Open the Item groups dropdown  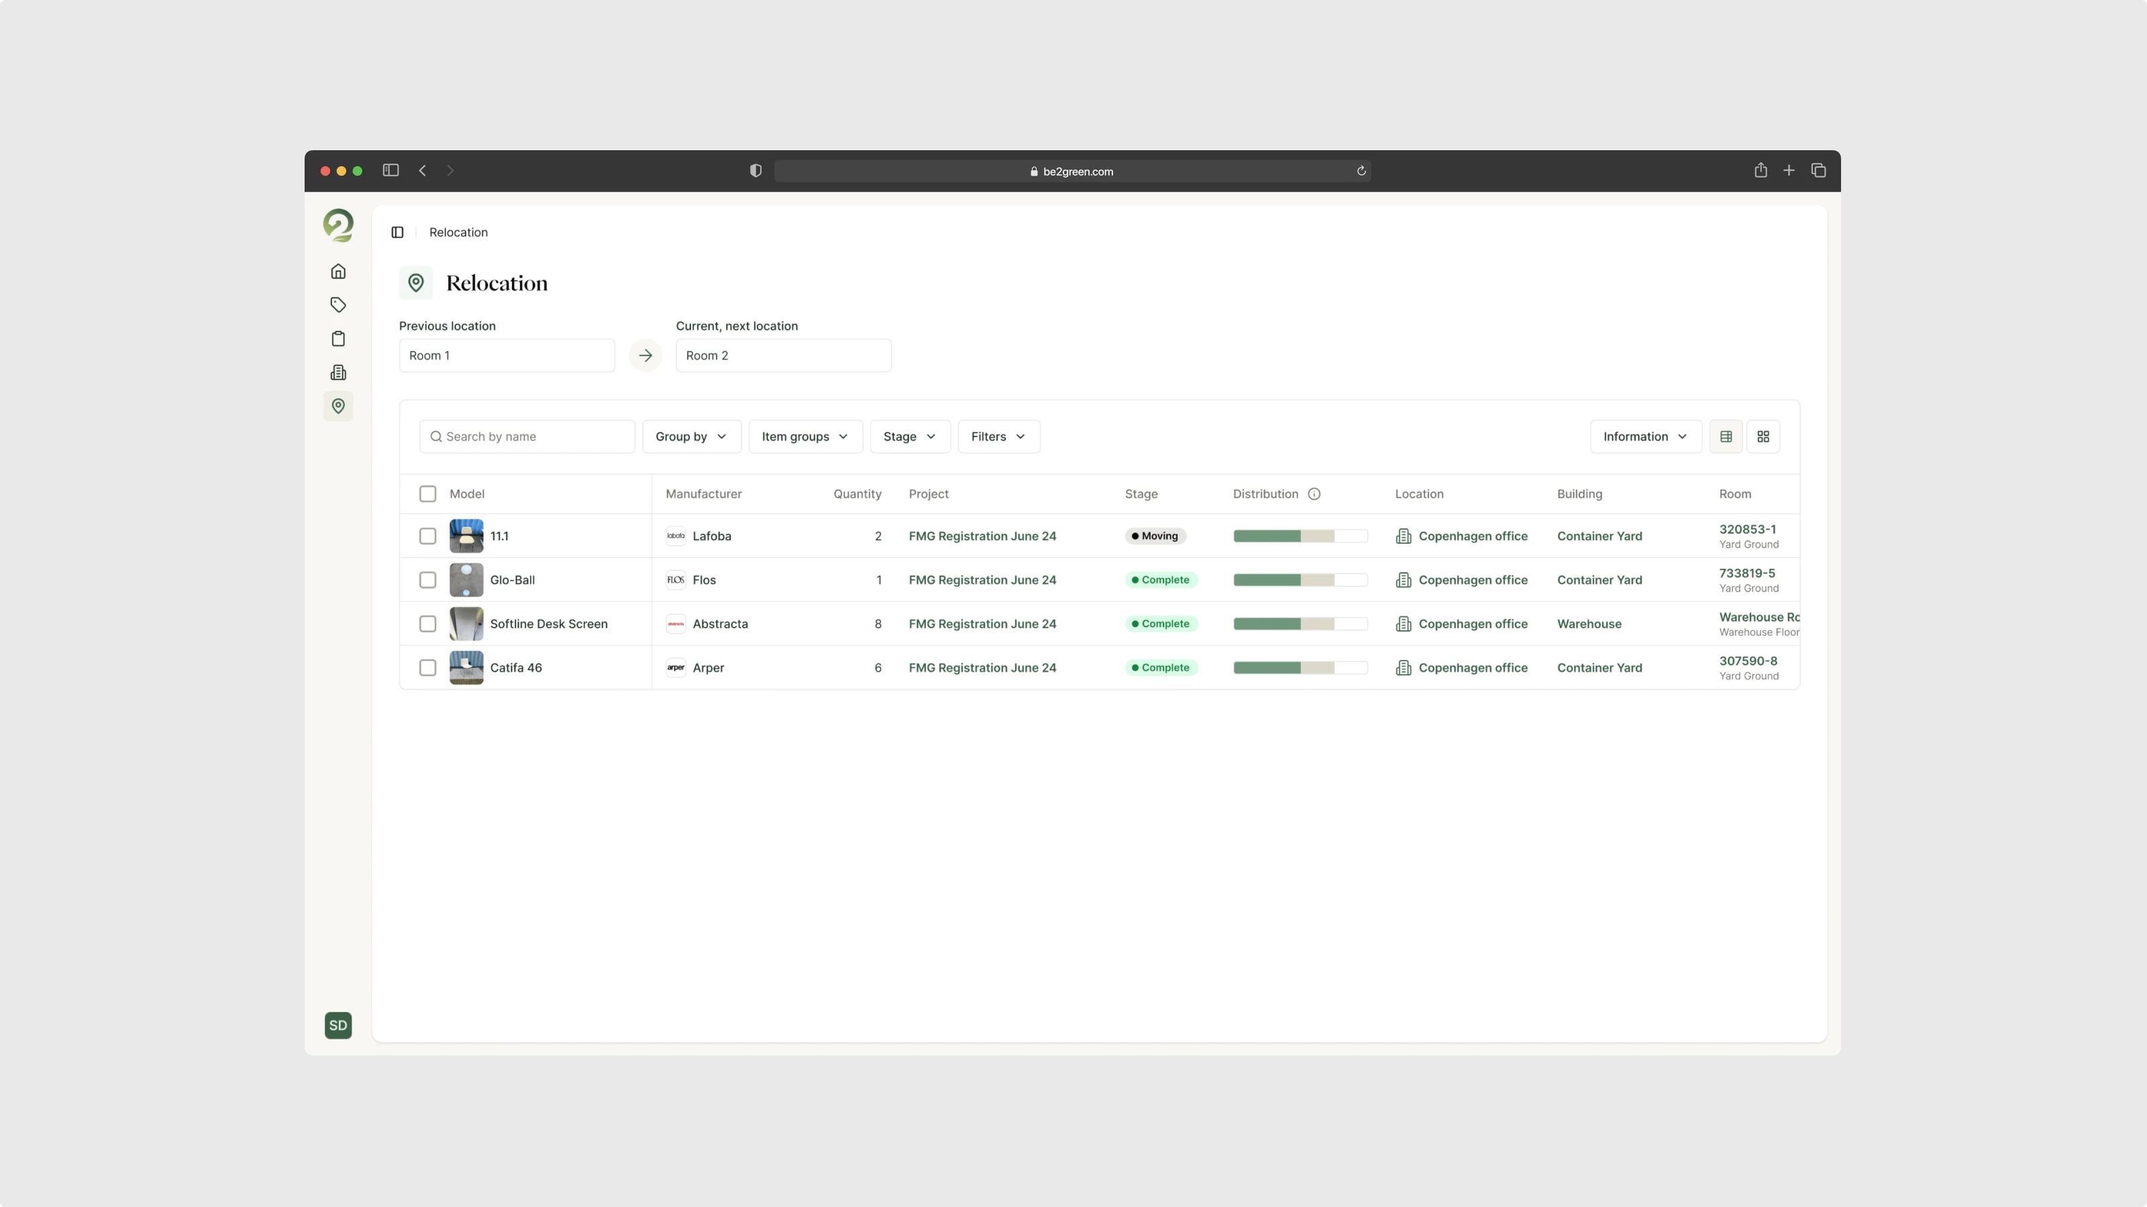(x=804, y=437)
